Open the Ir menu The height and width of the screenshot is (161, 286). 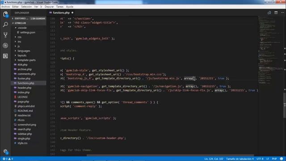41,7
